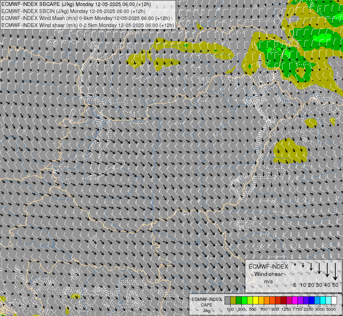Click 'ECMWF-INDEX' in the wind shear legend
Image resolution: width=343 pixels, height=316 pixels.
tap(268, 266)
